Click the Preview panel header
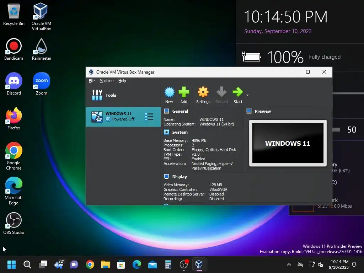This screenshot has width=364, height=273. [x=263, y=111]
